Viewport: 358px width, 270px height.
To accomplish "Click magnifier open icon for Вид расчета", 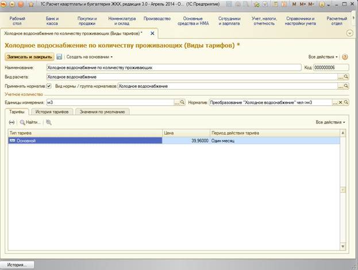I will [x=346, y=76].
